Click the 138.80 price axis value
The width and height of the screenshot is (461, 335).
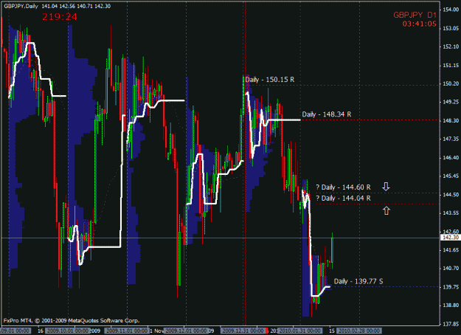(451, 305)
